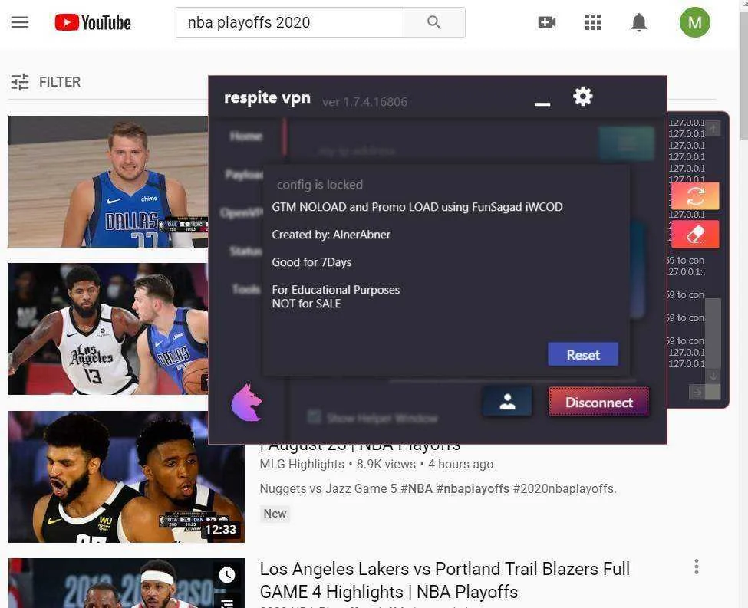The height and width of the screenshot is (608, 748).
Task: Open the VPN account profile button
Action: 507,401
